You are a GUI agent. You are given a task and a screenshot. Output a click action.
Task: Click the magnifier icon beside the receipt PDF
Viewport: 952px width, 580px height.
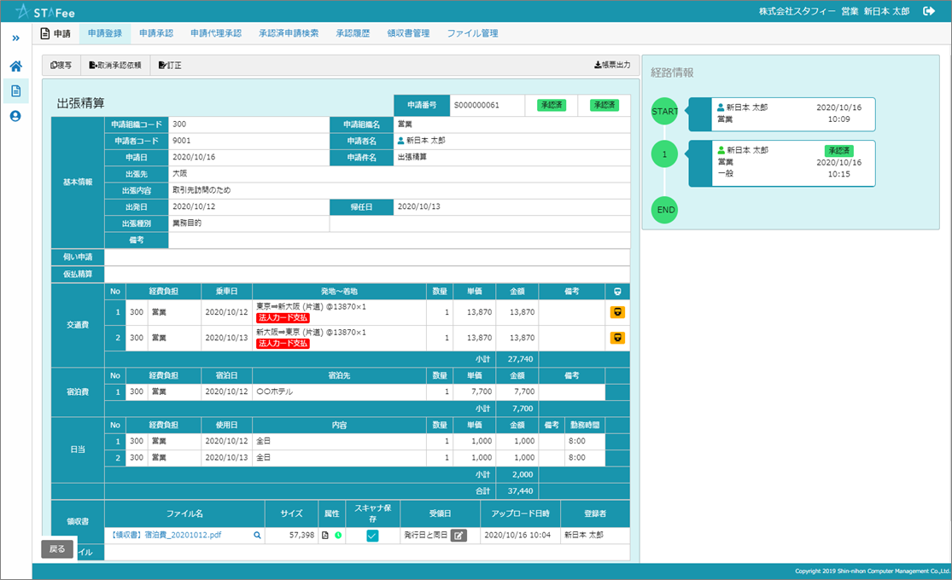(x=256, y=536)
